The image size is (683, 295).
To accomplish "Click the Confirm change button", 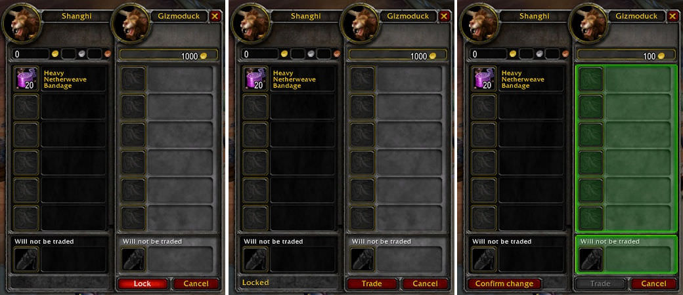I will [x=504, y=284].
